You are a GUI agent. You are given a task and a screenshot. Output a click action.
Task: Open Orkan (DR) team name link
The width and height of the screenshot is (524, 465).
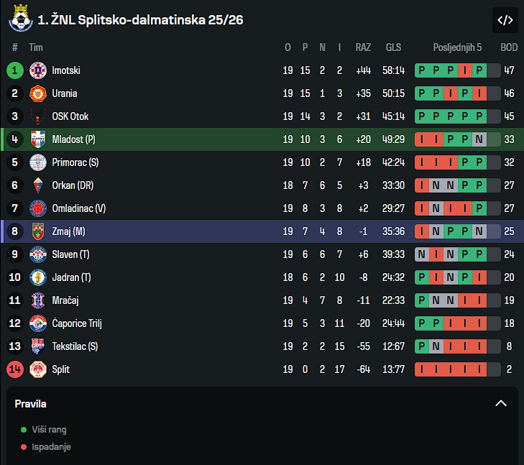point(73,185)
